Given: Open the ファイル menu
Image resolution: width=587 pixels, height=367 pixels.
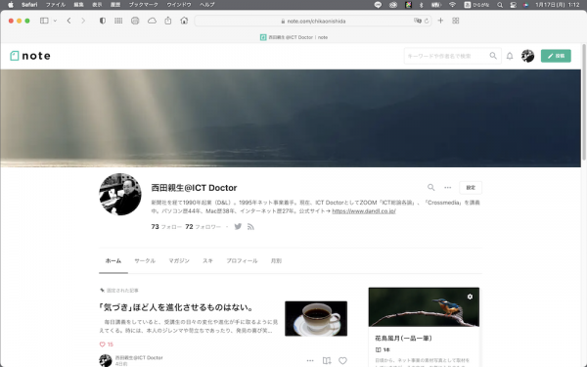Looking at the screenshot, I should pyautogui.click(x=56, y=5).
